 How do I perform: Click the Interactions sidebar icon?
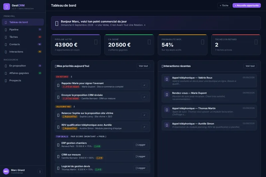point(6,52)
